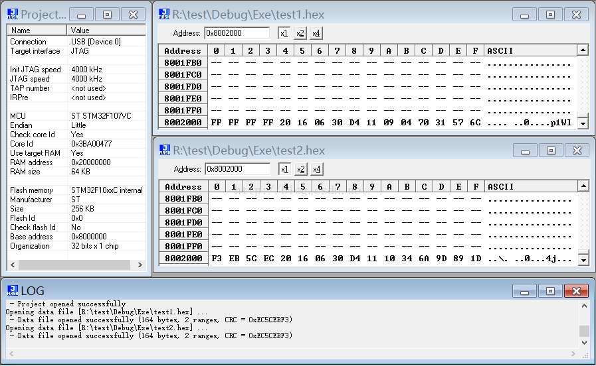This screenshot has height=366, width=596.
Task: Click the Name column header in Project panel
Action: [37, 30]
